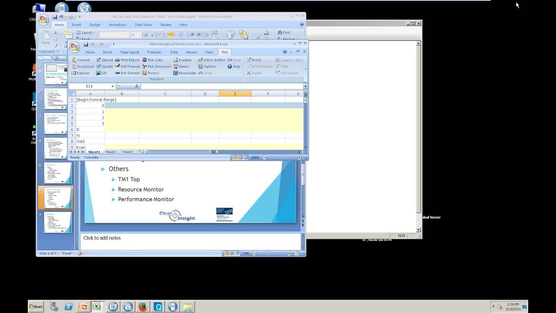556x313 pixels.
Task: Start PowerPoint Slide Show view button
Action: (x=238, y=253)
